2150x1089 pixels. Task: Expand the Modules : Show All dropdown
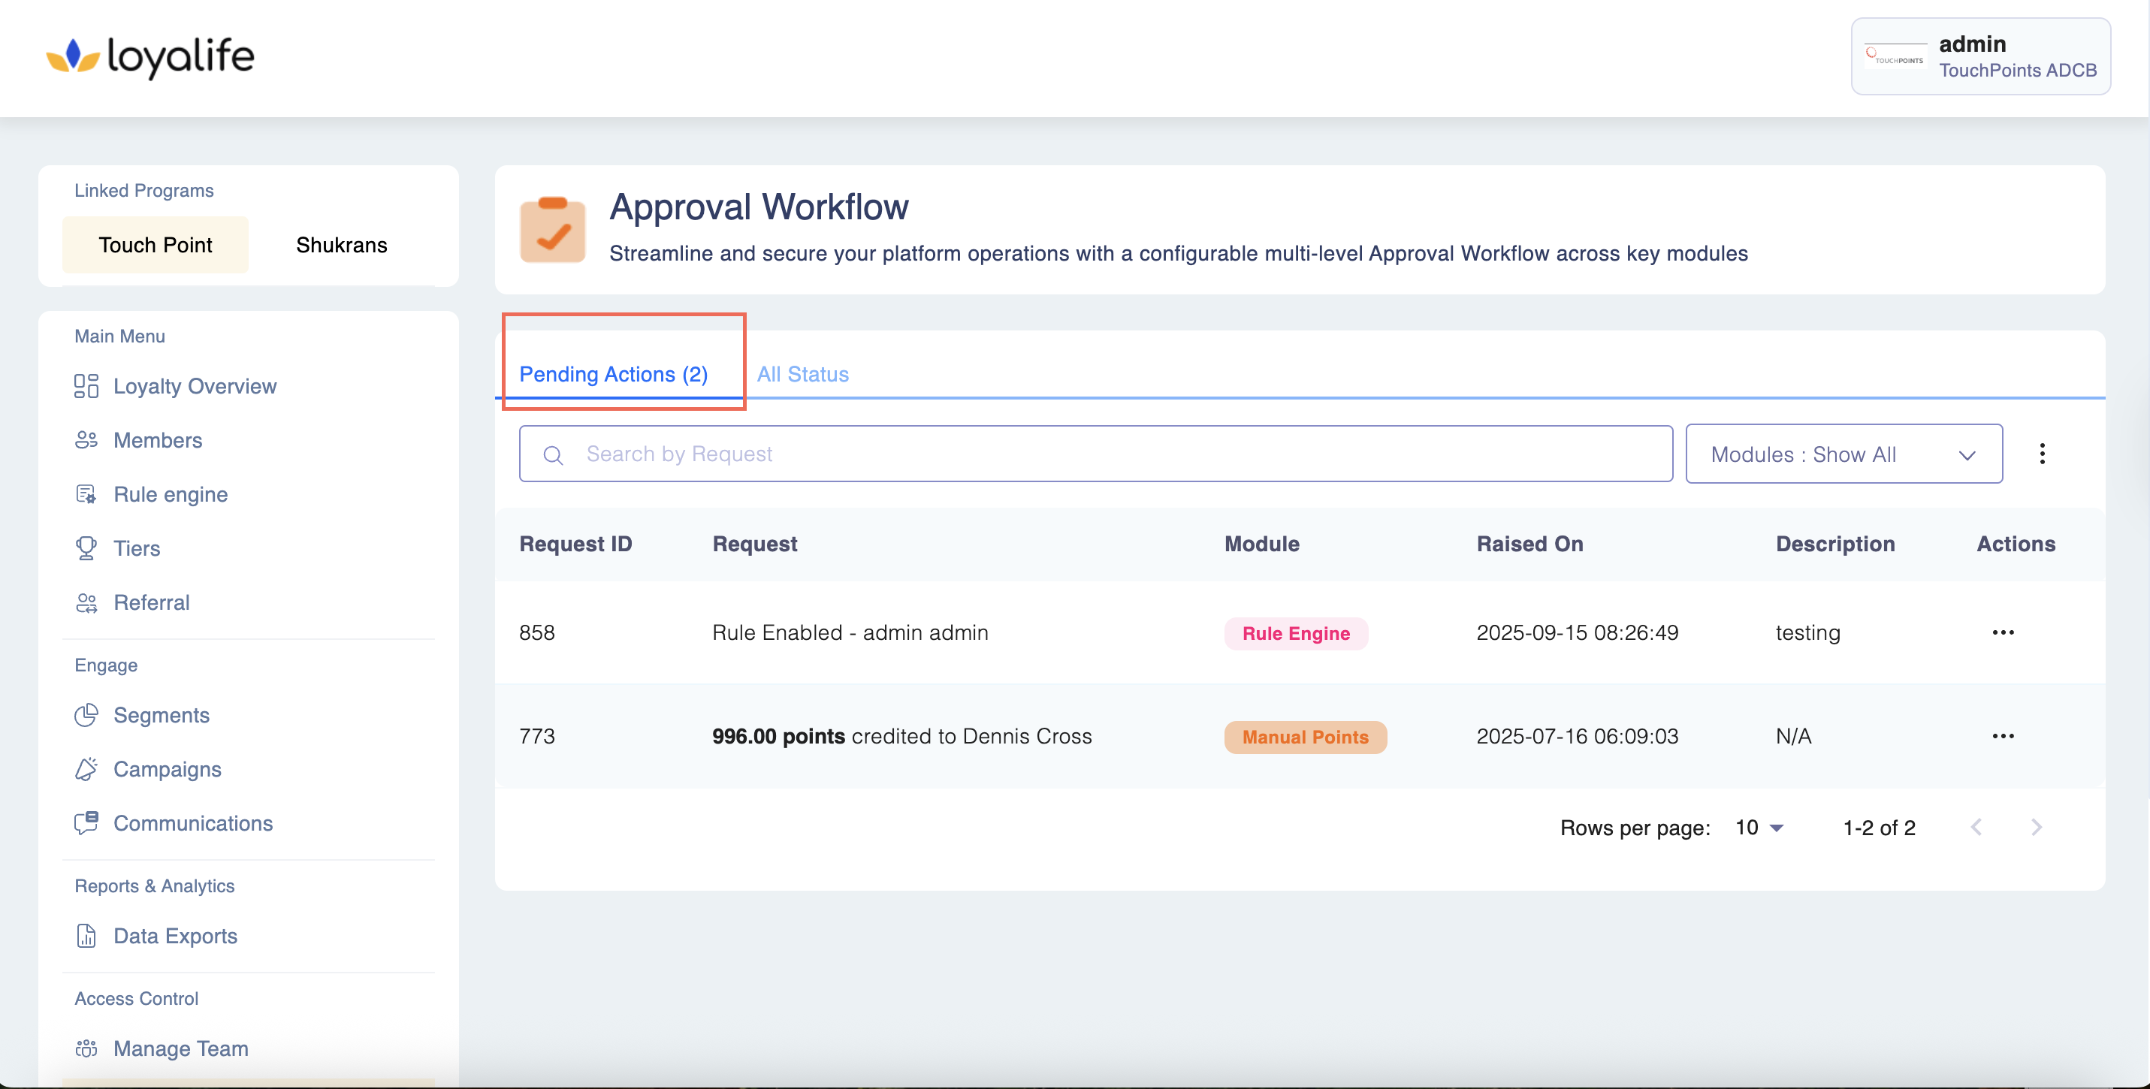(x=1843, y=454)
